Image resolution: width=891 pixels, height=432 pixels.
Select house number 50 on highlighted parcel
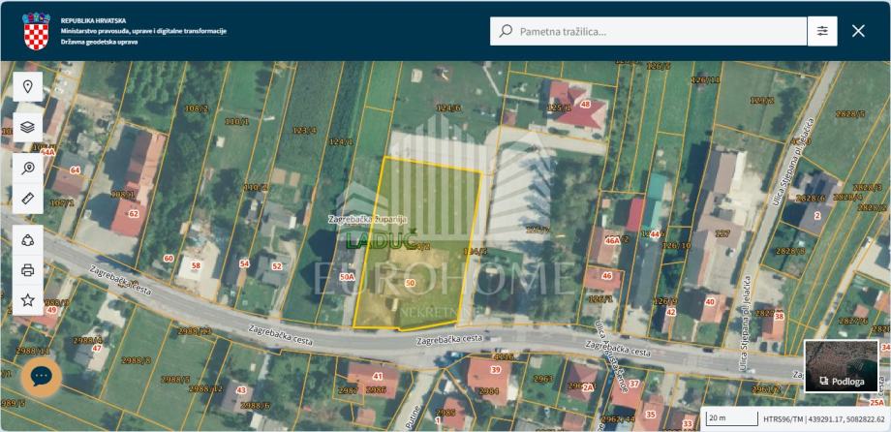click(410, 283)
